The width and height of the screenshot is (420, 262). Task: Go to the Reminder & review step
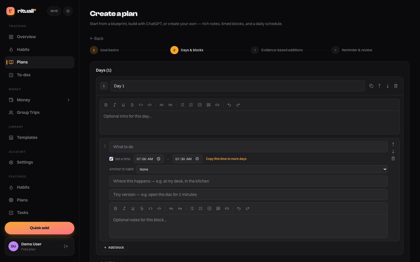pyautogui.click(x=352, y=50)
